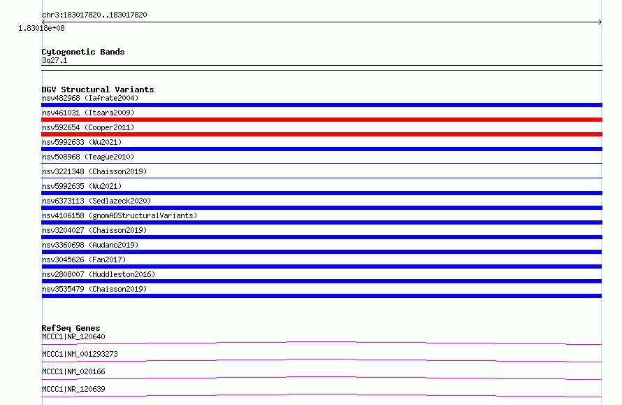Screen dimensions: 622x405
Task: Select the red bar under nsv592654
Action: (x=321, y=134)
